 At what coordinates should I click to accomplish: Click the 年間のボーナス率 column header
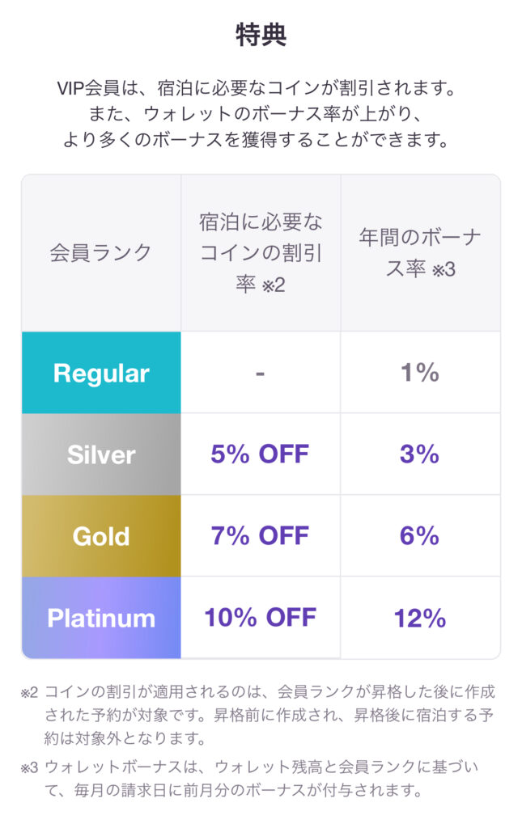(x=421, y=253)
